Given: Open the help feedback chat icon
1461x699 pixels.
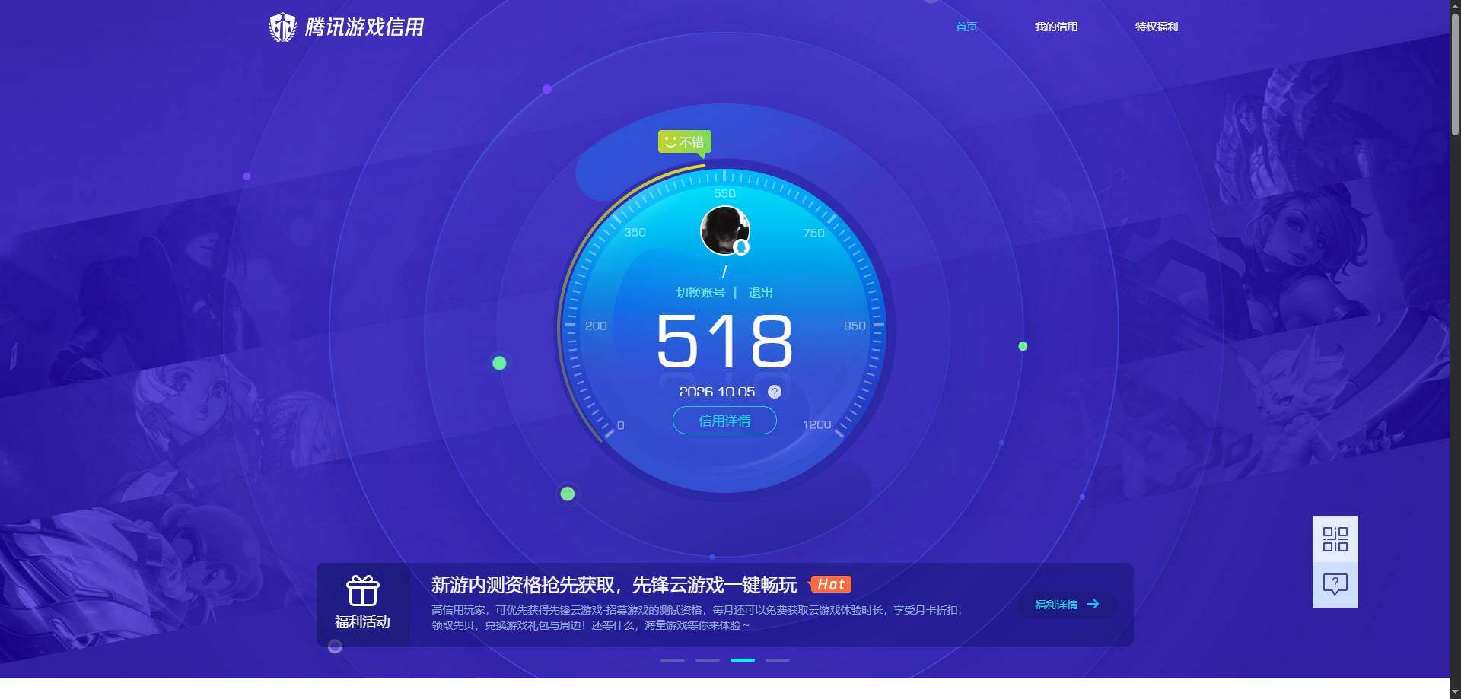Looking at the screenshot, I should [1335, 585].
